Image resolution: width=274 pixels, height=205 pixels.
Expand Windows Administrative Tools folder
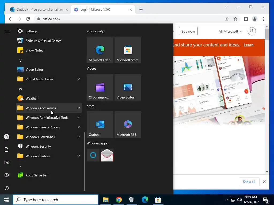[49, 118]
